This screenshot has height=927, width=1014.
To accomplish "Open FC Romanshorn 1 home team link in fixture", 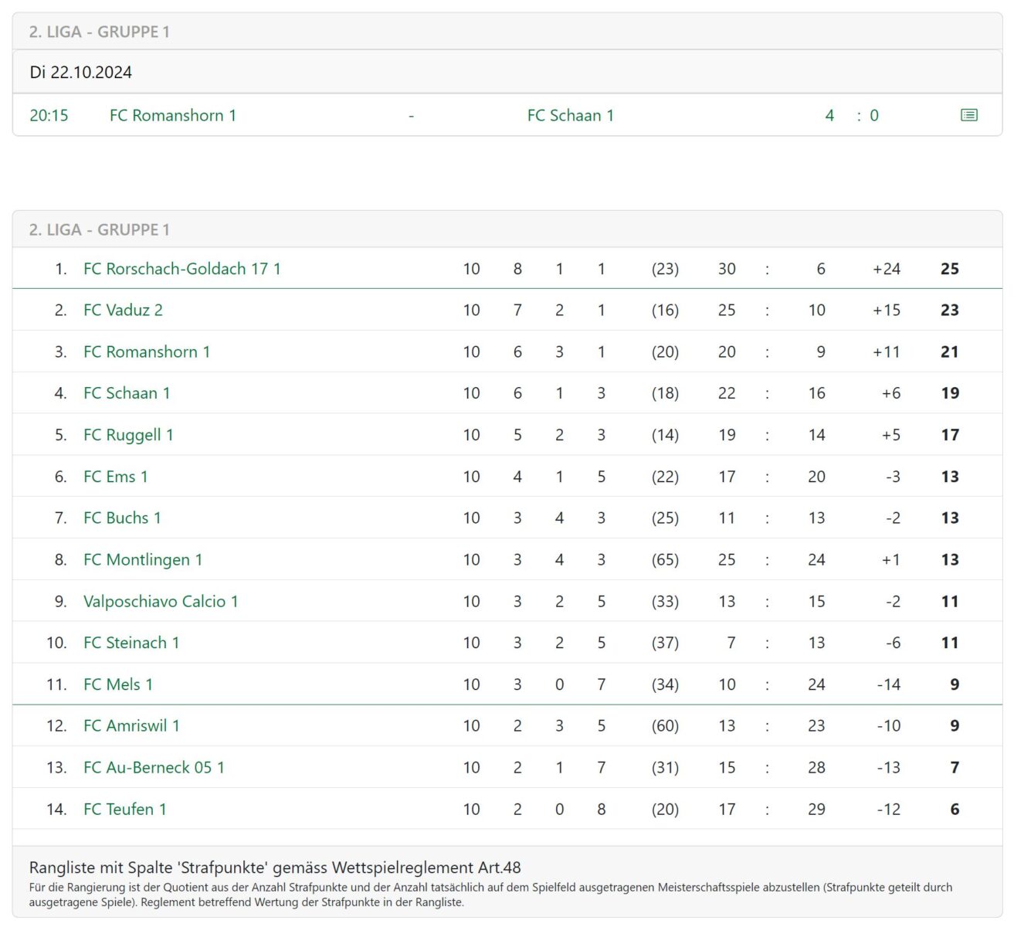I will click(x=173, y=115).
